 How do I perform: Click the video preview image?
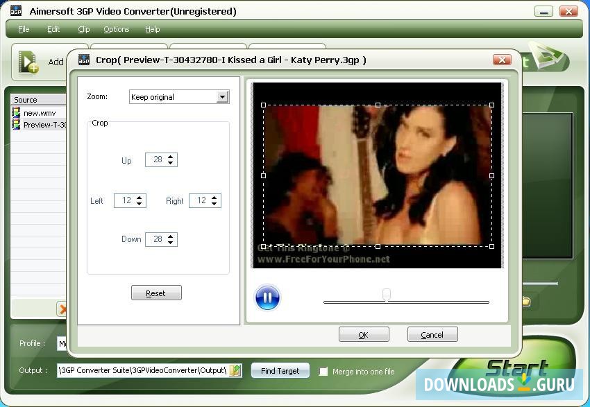377,175
